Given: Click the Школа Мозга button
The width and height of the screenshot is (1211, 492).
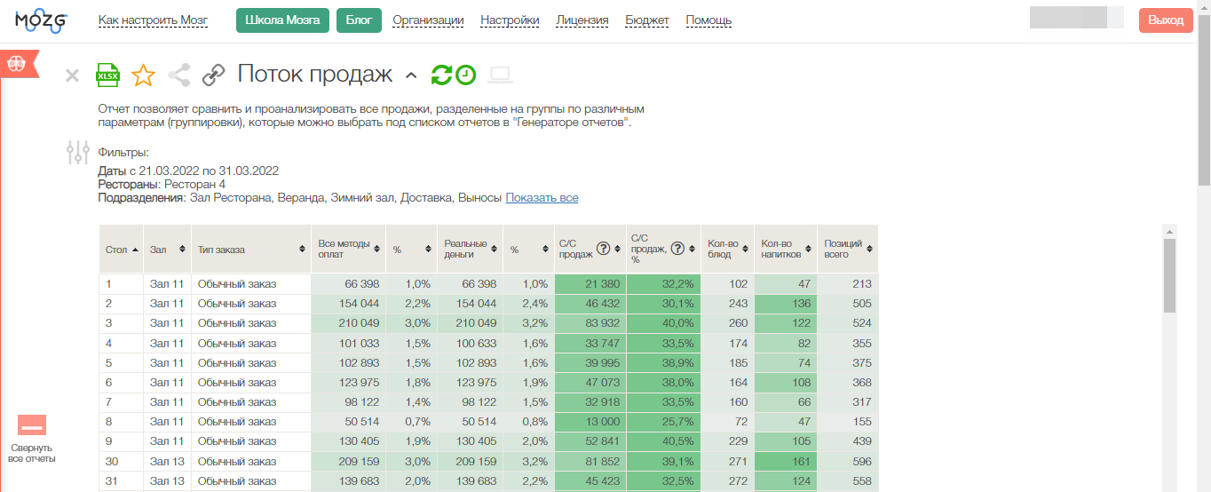Looking at the screenshot, I should click(282, 20).
